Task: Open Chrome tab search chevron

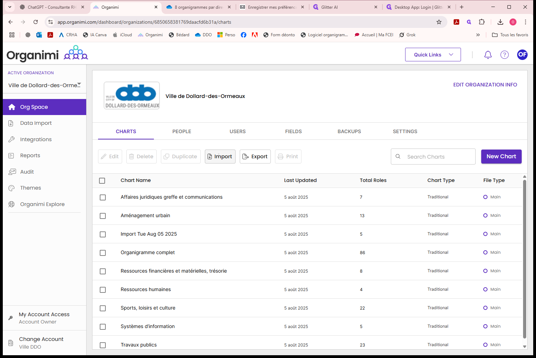Action: pos(10,7)
